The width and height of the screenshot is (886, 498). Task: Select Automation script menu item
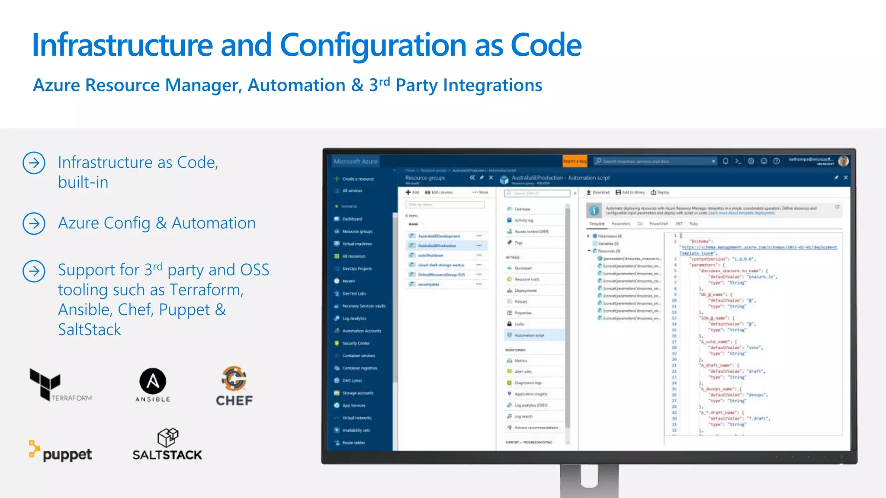[535, 335]
